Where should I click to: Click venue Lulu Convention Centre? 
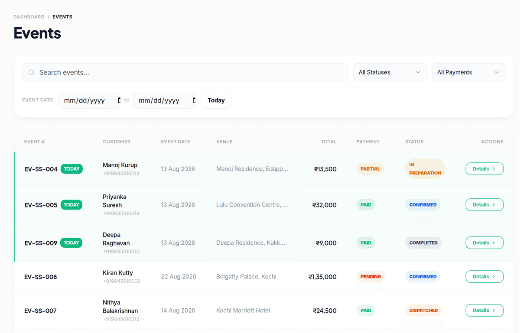pyautogui.click(x=252, y=205)
